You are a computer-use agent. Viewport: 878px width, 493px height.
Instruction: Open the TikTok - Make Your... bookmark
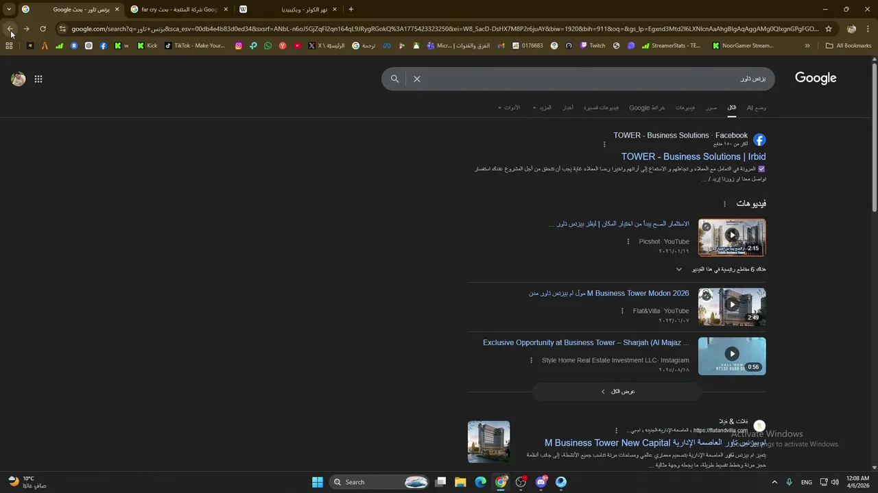(194, 46)
